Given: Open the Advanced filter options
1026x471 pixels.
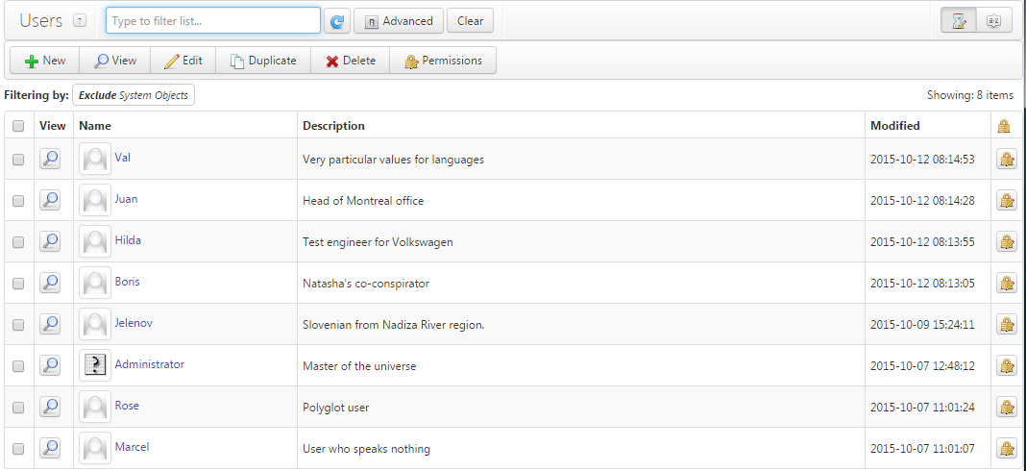Looking at the screenshot, I should (399, 21).
